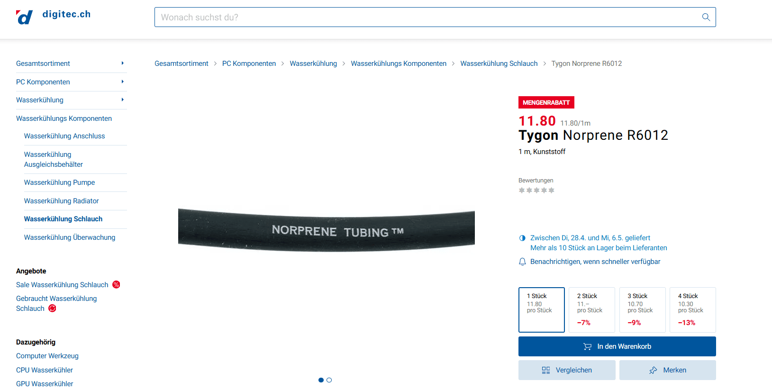772x390 pixels.
Task: Open Wasserkühlung Radiator category
Action: click(62, 201)
